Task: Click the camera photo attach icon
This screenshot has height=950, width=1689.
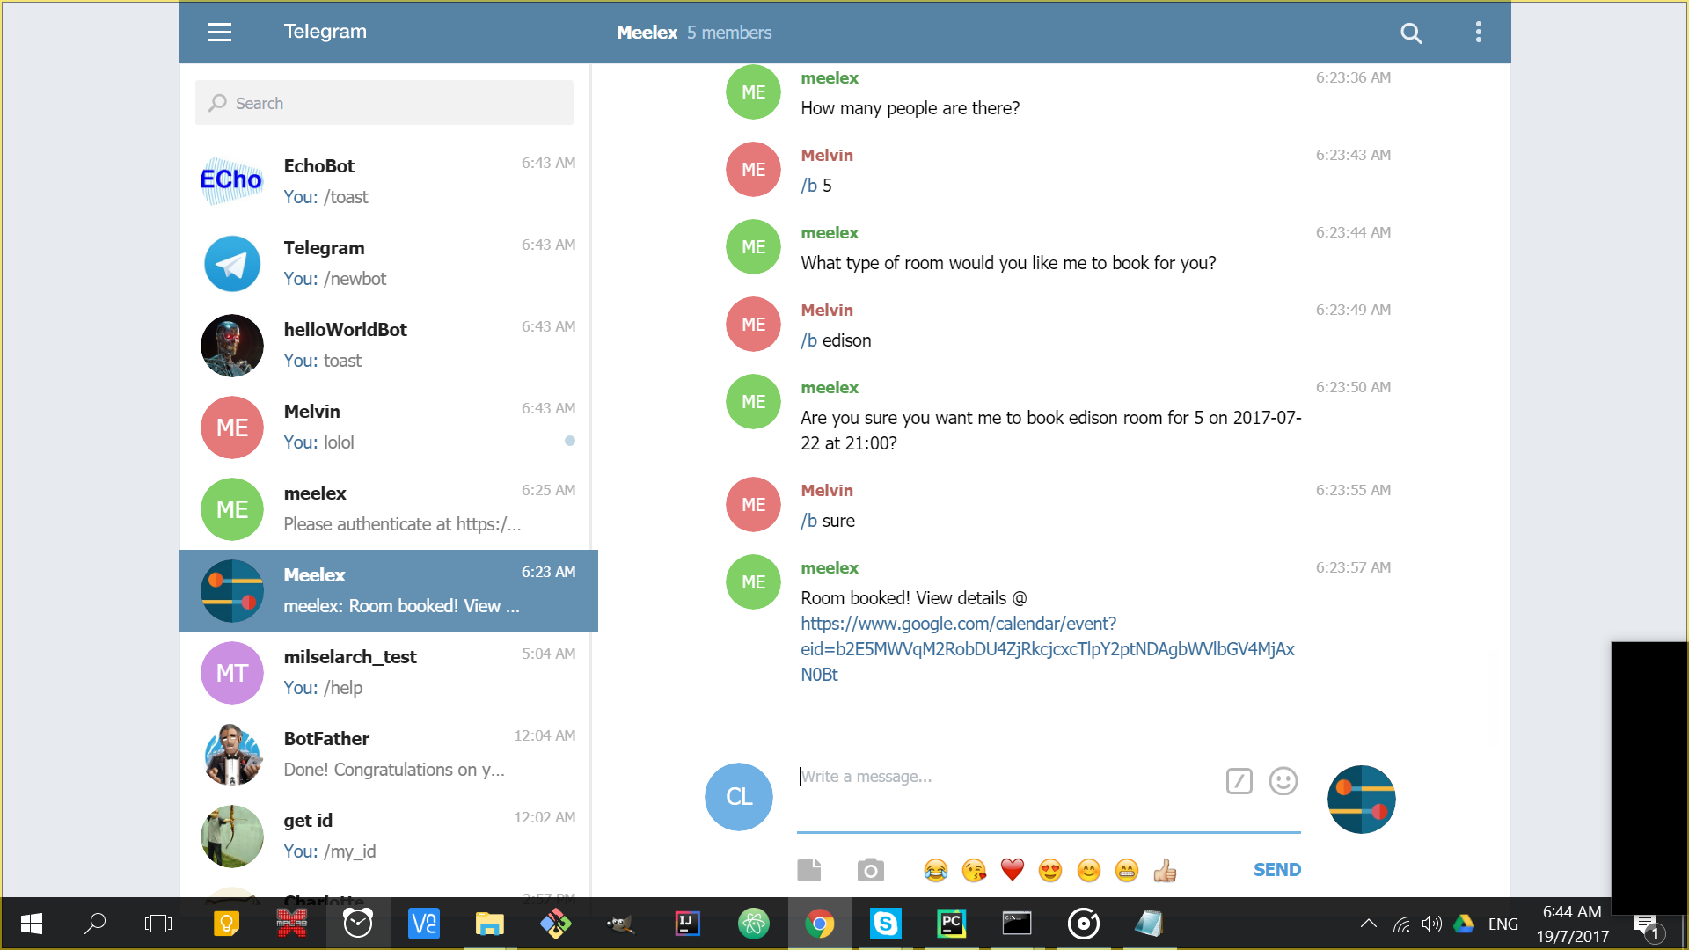Action: coord(870,870)
